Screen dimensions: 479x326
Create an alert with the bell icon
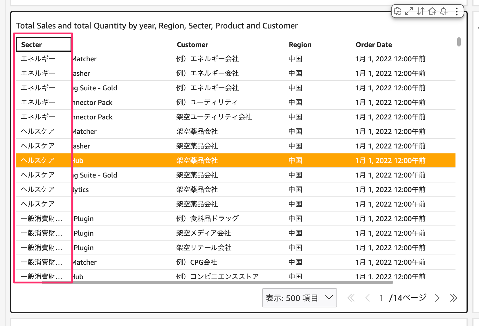tap(444, 11)
